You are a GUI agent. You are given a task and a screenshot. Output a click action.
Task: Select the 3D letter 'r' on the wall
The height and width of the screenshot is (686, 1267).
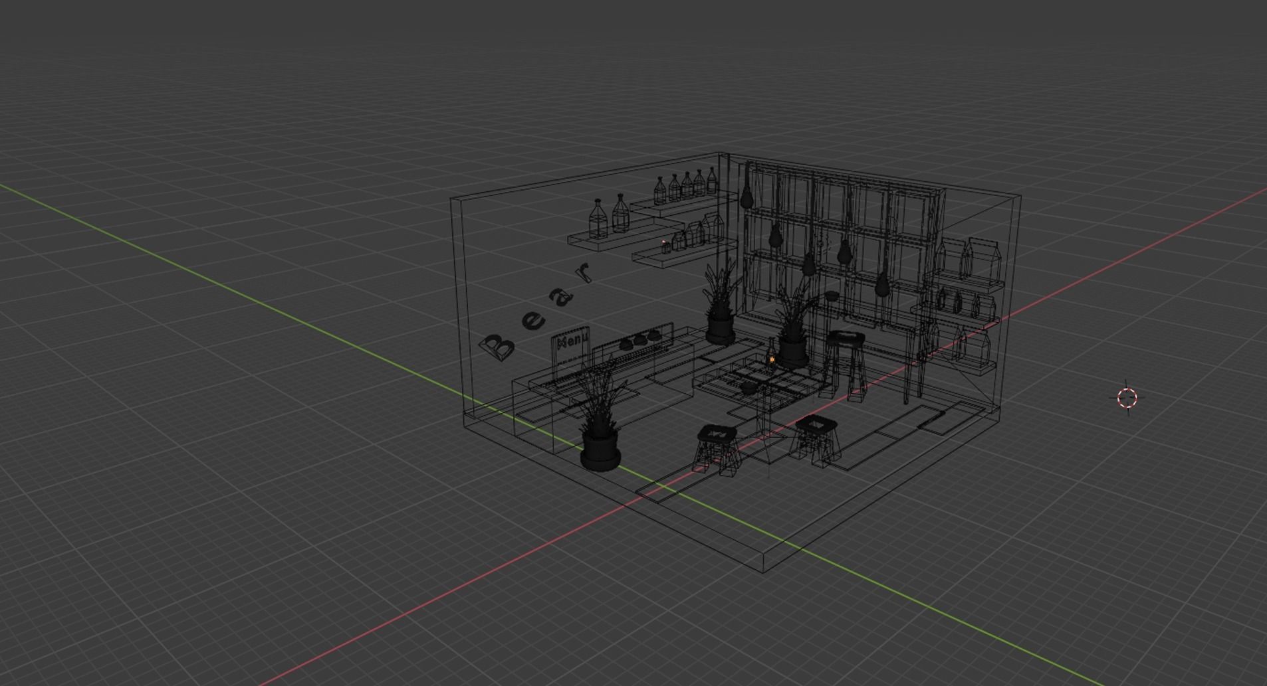(584, 272)
